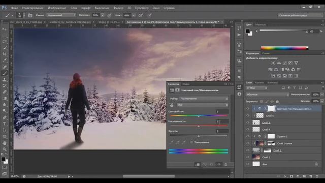The image size is (325, 183).
Task: Click the Цветовой тон hue slider
Action: pyautogui.click(x=199, y=115)
